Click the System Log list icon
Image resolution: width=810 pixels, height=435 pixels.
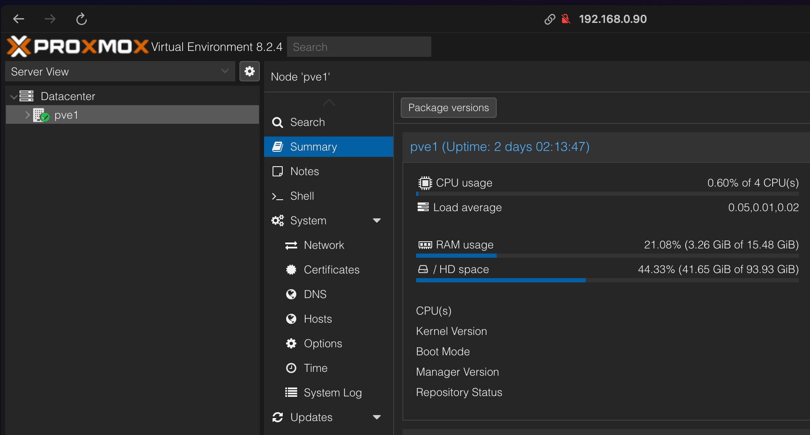[291, 393]
